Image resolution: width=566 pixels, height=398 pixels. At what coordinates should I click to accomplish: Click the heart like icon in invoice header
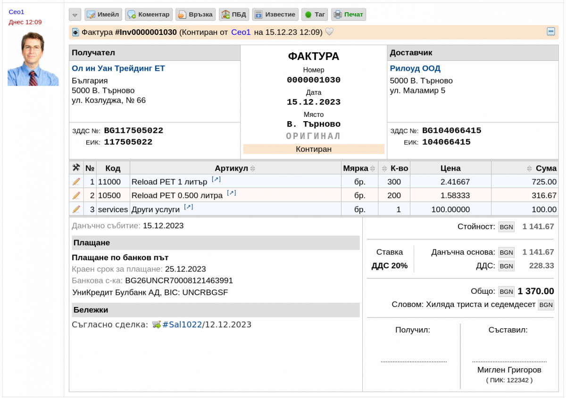tap(330, 32)
